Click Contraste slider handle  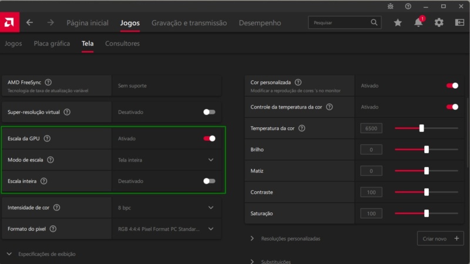tap(427, 192)
